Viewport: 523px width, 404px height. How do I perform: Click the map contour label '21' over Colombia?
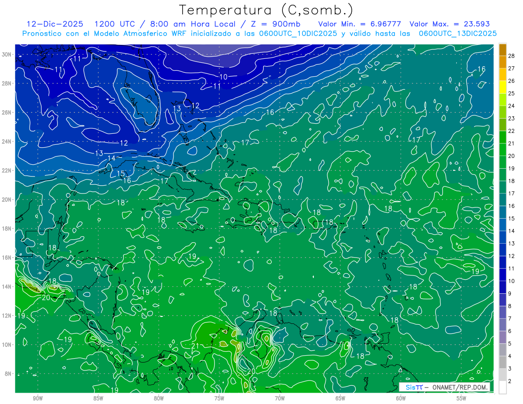195,346
